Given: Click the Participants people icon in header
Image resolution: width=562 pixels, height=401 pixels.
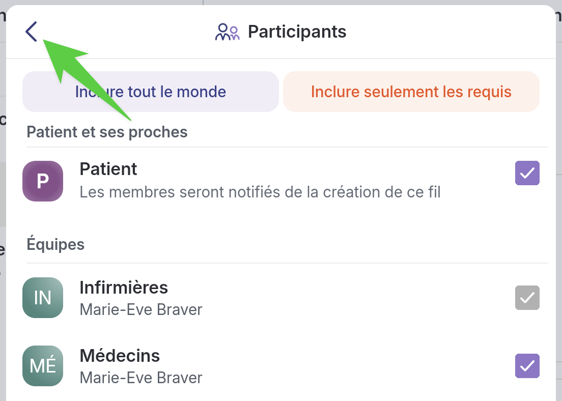Looking at the screenshot, I should [227, 32].
